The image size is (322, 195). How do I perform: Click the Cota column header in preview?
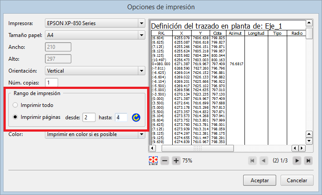pyautogui.click(x=217, y=33)
